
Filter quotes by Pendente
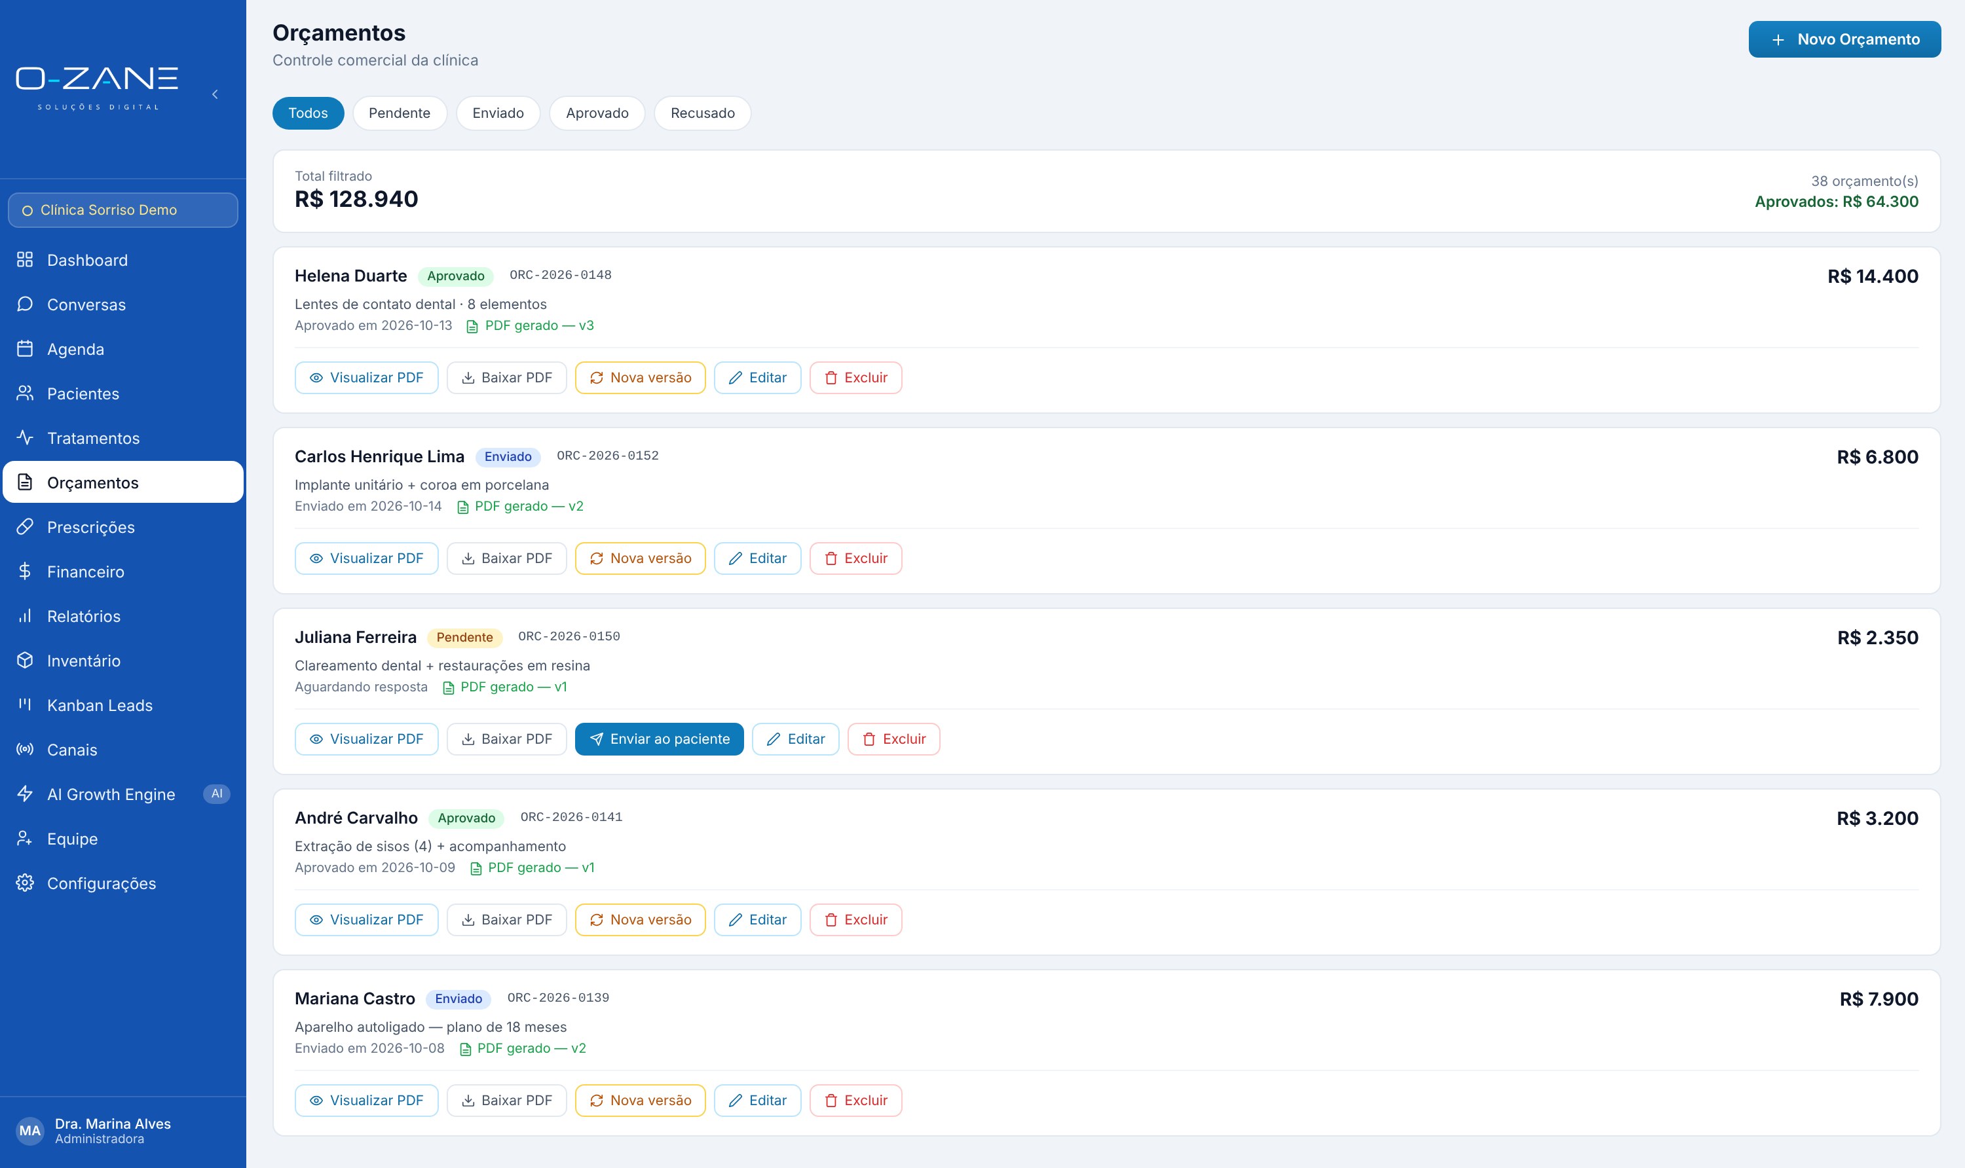tap(399, 113)
